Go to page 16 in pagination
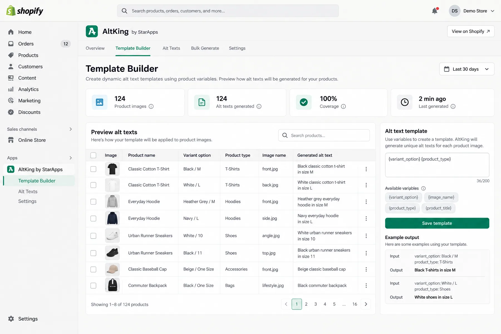This screenshot has height=334, width=501. pyautogui.click(x=355, y=304)
